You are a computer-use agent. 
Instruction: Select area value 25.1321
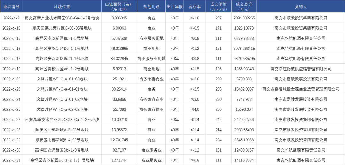119,79
